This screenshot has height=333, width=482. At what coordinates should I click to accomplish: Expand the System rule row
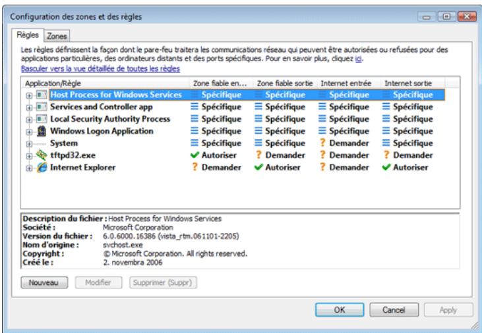[29, 144]
